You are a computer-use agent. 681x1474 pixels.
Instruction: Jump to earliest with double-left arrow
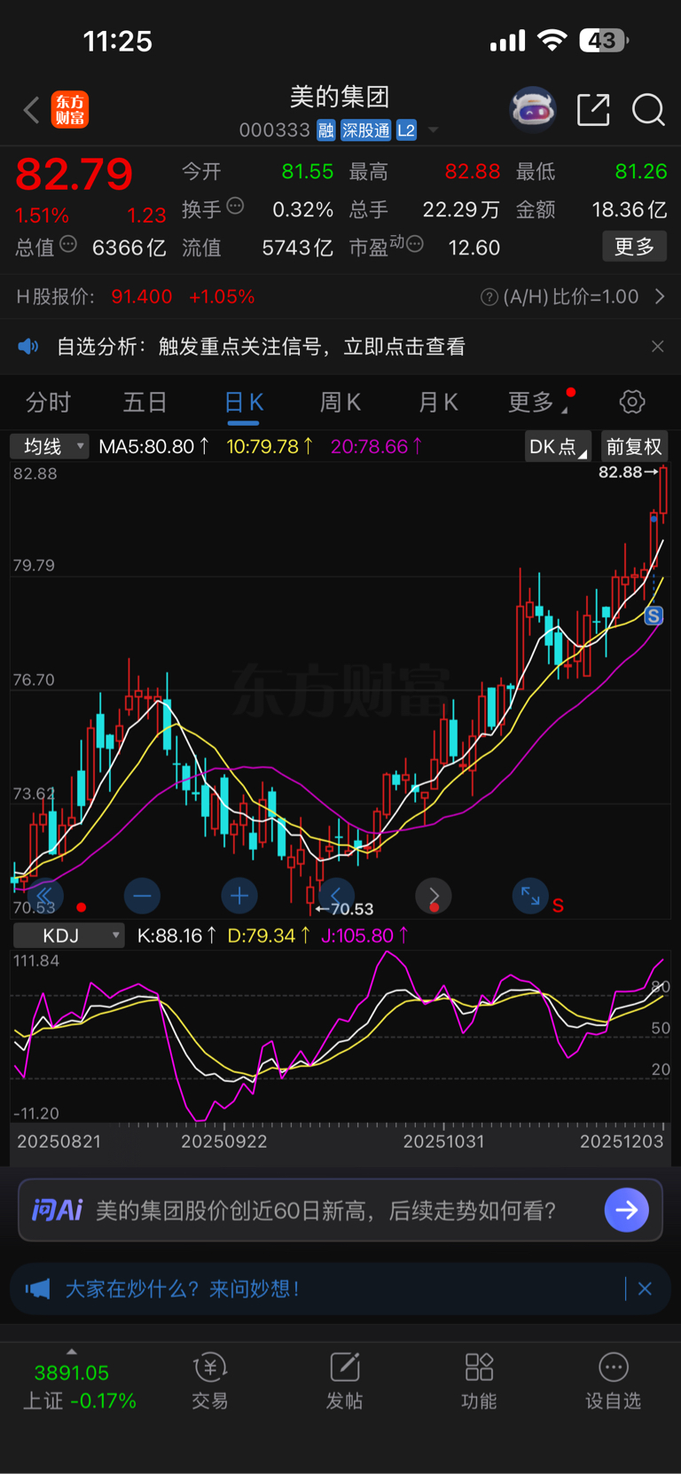point(44,896)
